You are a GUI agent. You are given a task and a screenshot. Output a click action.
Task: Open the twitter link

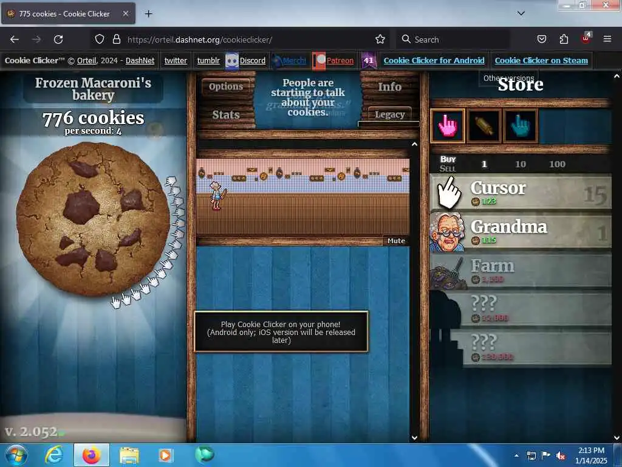point(176,60)
